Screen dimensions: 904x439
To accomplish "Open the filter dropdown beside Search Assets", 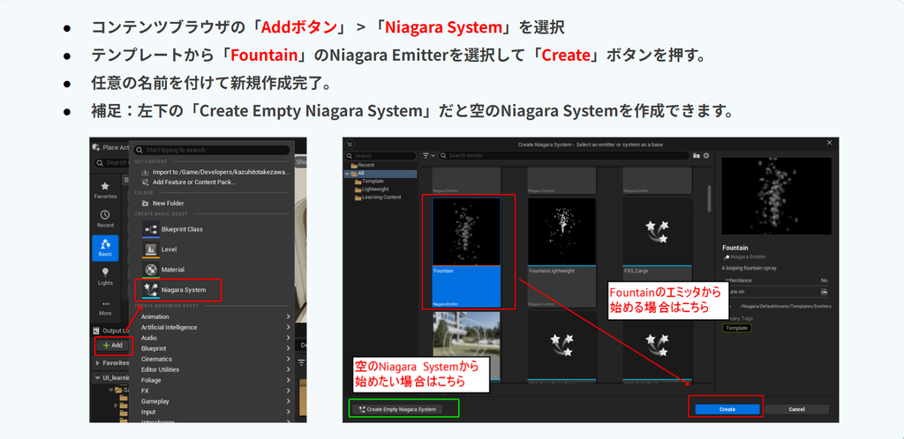I will [x=427, y=155].
